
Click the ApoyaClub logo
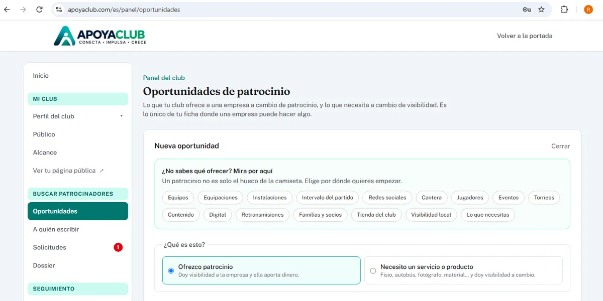[99, 36]
